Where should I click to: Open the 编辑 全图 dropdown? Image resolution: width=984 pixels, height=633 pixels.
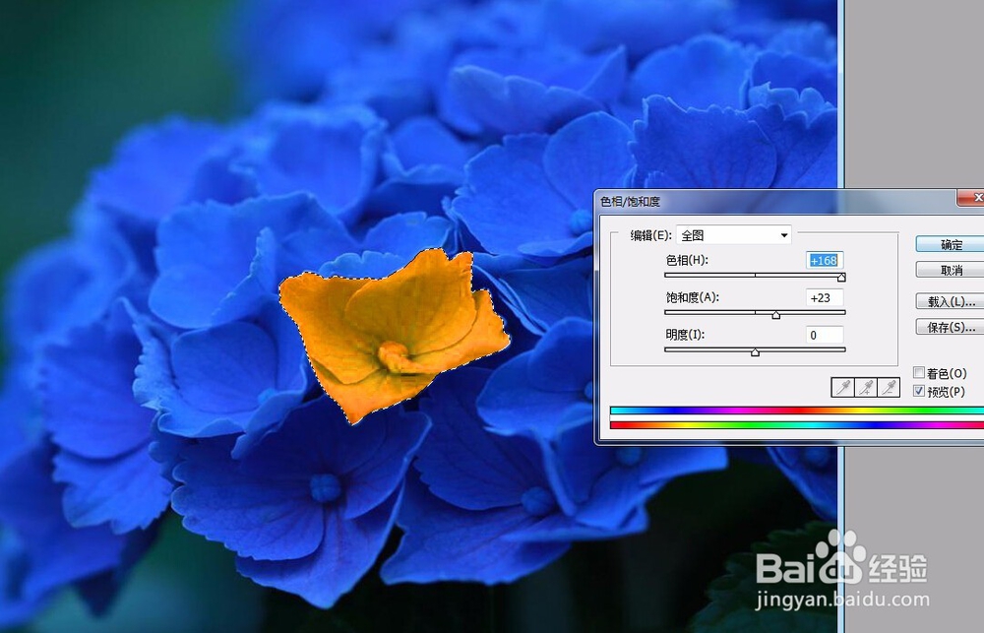point(734,235)
